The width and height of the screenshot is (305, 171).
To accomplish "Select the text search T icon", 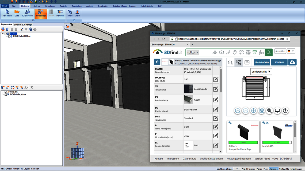I will point(255,52).
